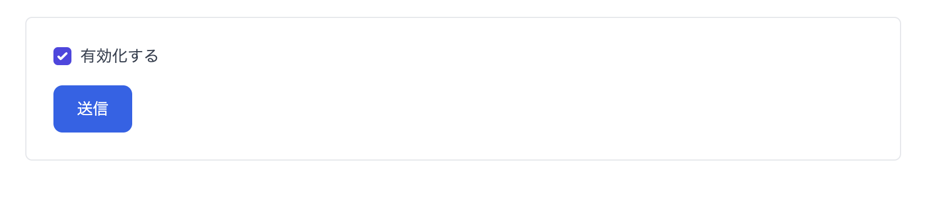The width and height of the screenshot is (927, 210).
Task: Click the checkbox left of 有効化する text
Action: click(x=62, y=56)
